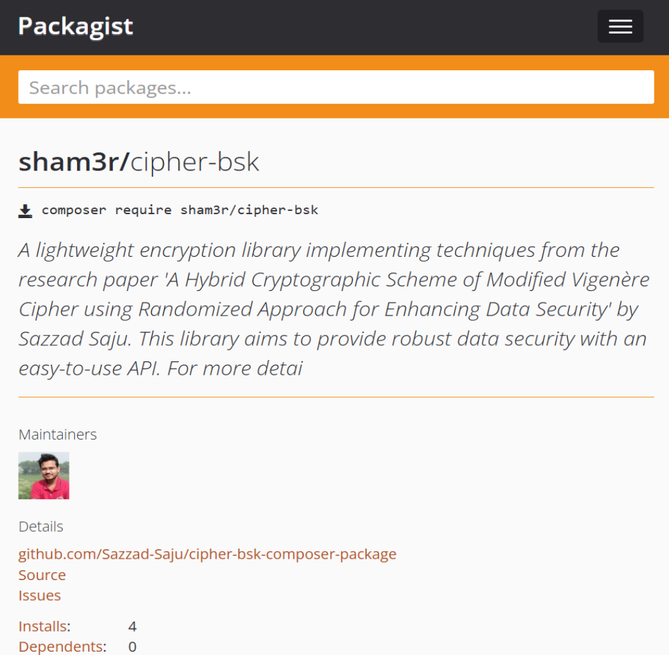Screen dimensions: 669x655
Task: Click the cipher-bsk package title
Action: pyautogui.click(x=194, y=161)
